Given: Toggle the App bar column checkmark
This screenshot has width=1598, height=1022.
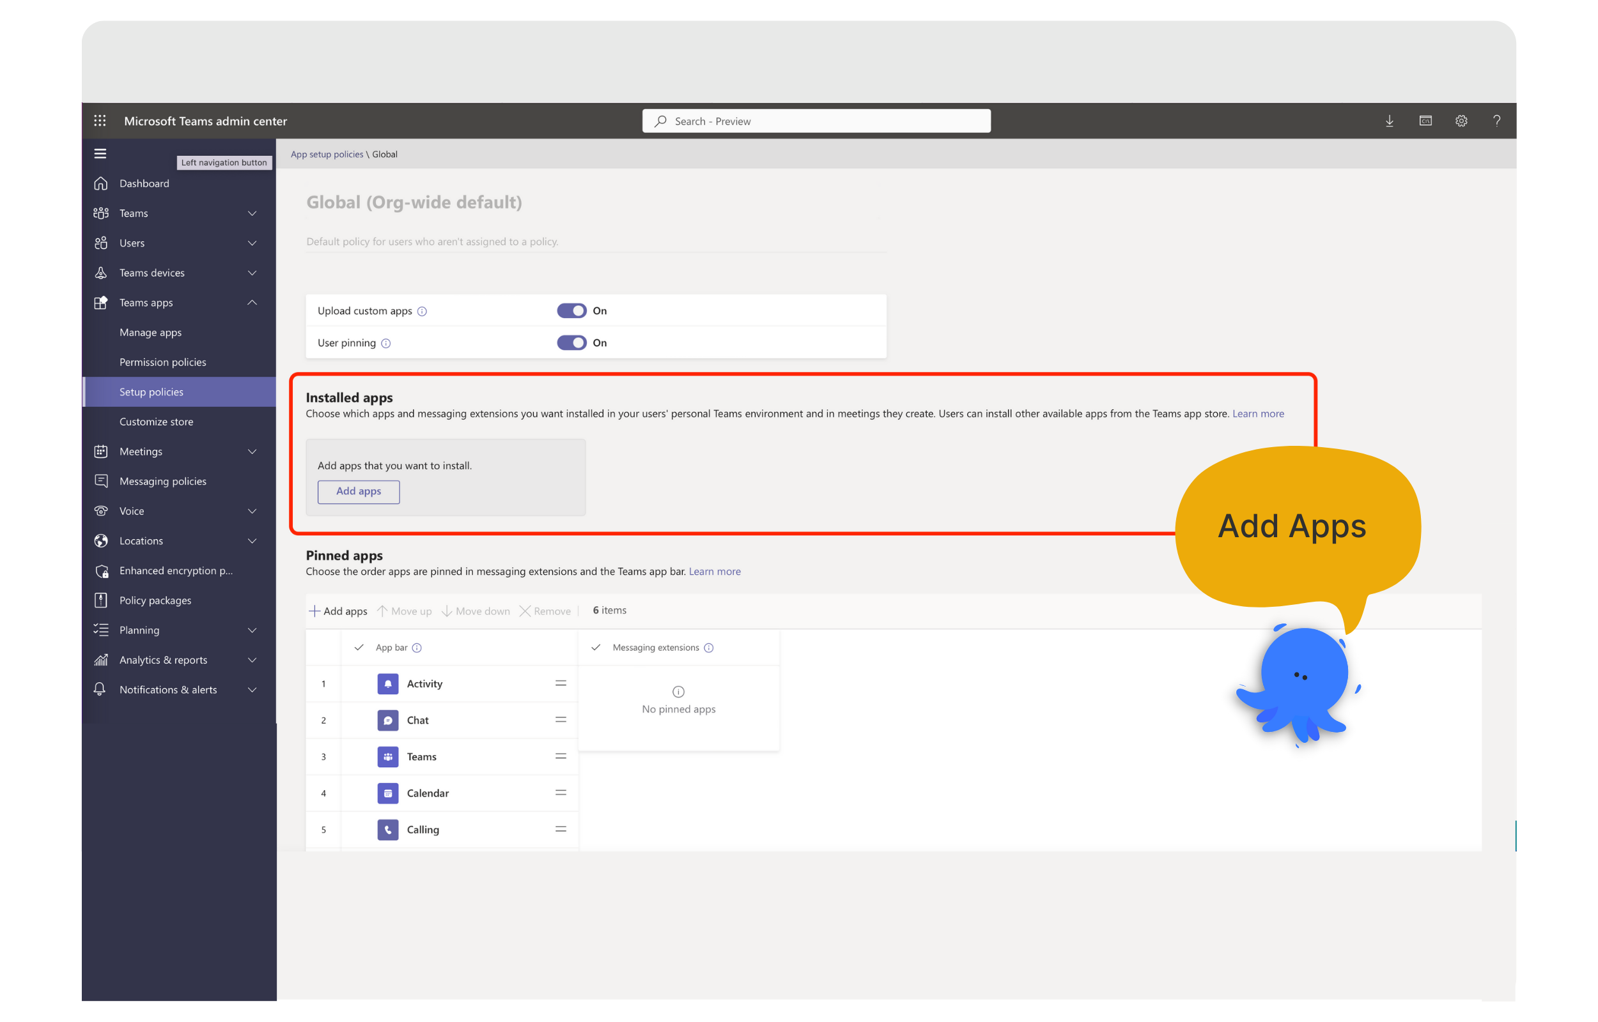Looking at the screenshot, I should [359, 647].
